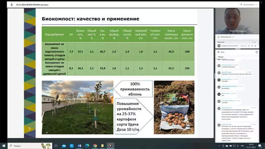
Task: Click the speaker's webcam video thumbnail
Action: click(x=237, y=21)
